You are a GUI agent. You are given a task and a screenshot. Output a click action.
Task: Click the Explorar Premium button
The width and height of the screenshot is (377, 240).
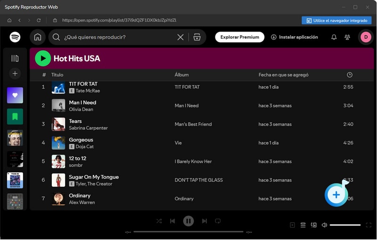[239, 37]
